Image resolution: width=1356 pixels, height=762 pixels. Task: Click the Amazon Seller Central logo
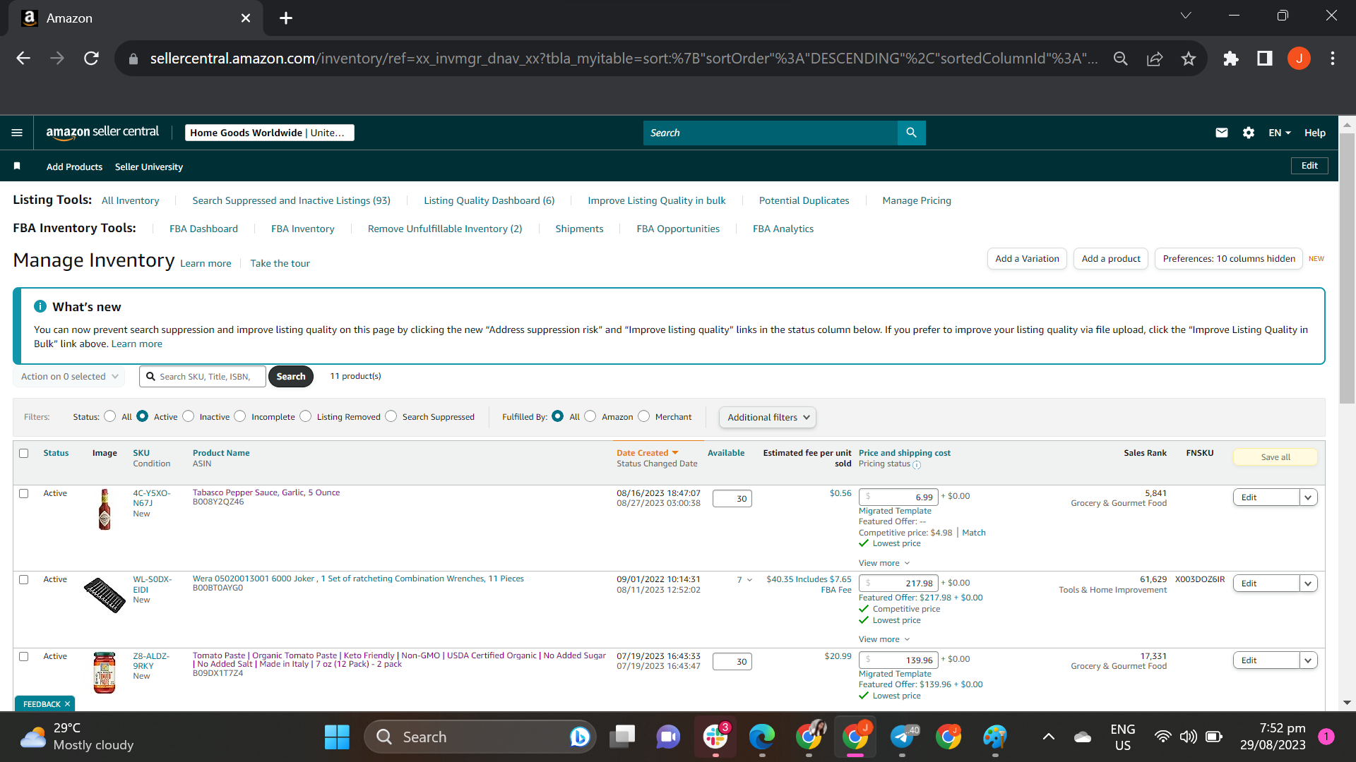click(102, 133)
